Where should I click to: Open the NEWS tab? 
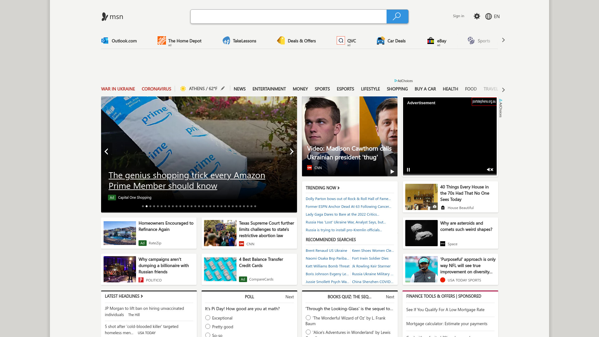pos(240,89)
